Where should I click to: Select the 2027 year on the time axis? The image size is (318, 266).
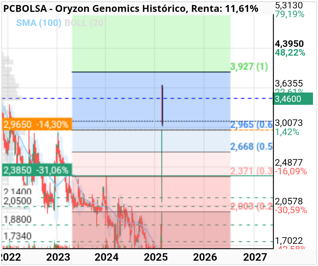coord(255,257)
